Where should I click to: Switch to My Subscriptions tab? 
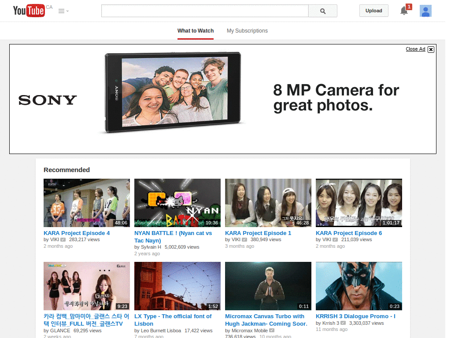pyautogui.click(x=247, y=31)
